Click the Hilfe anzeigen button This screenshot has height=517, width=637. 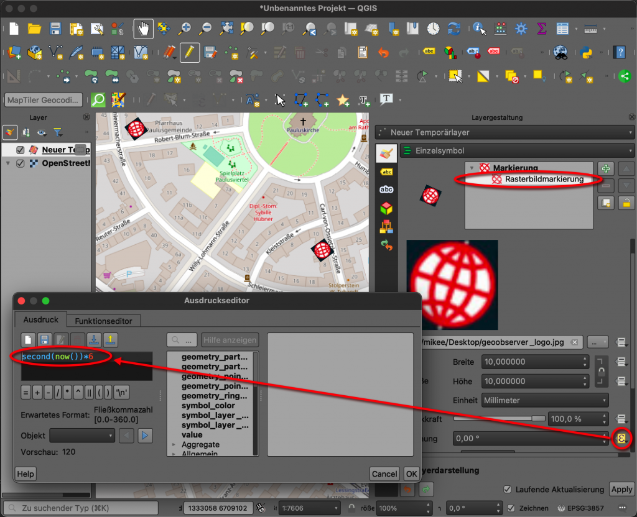230,340
